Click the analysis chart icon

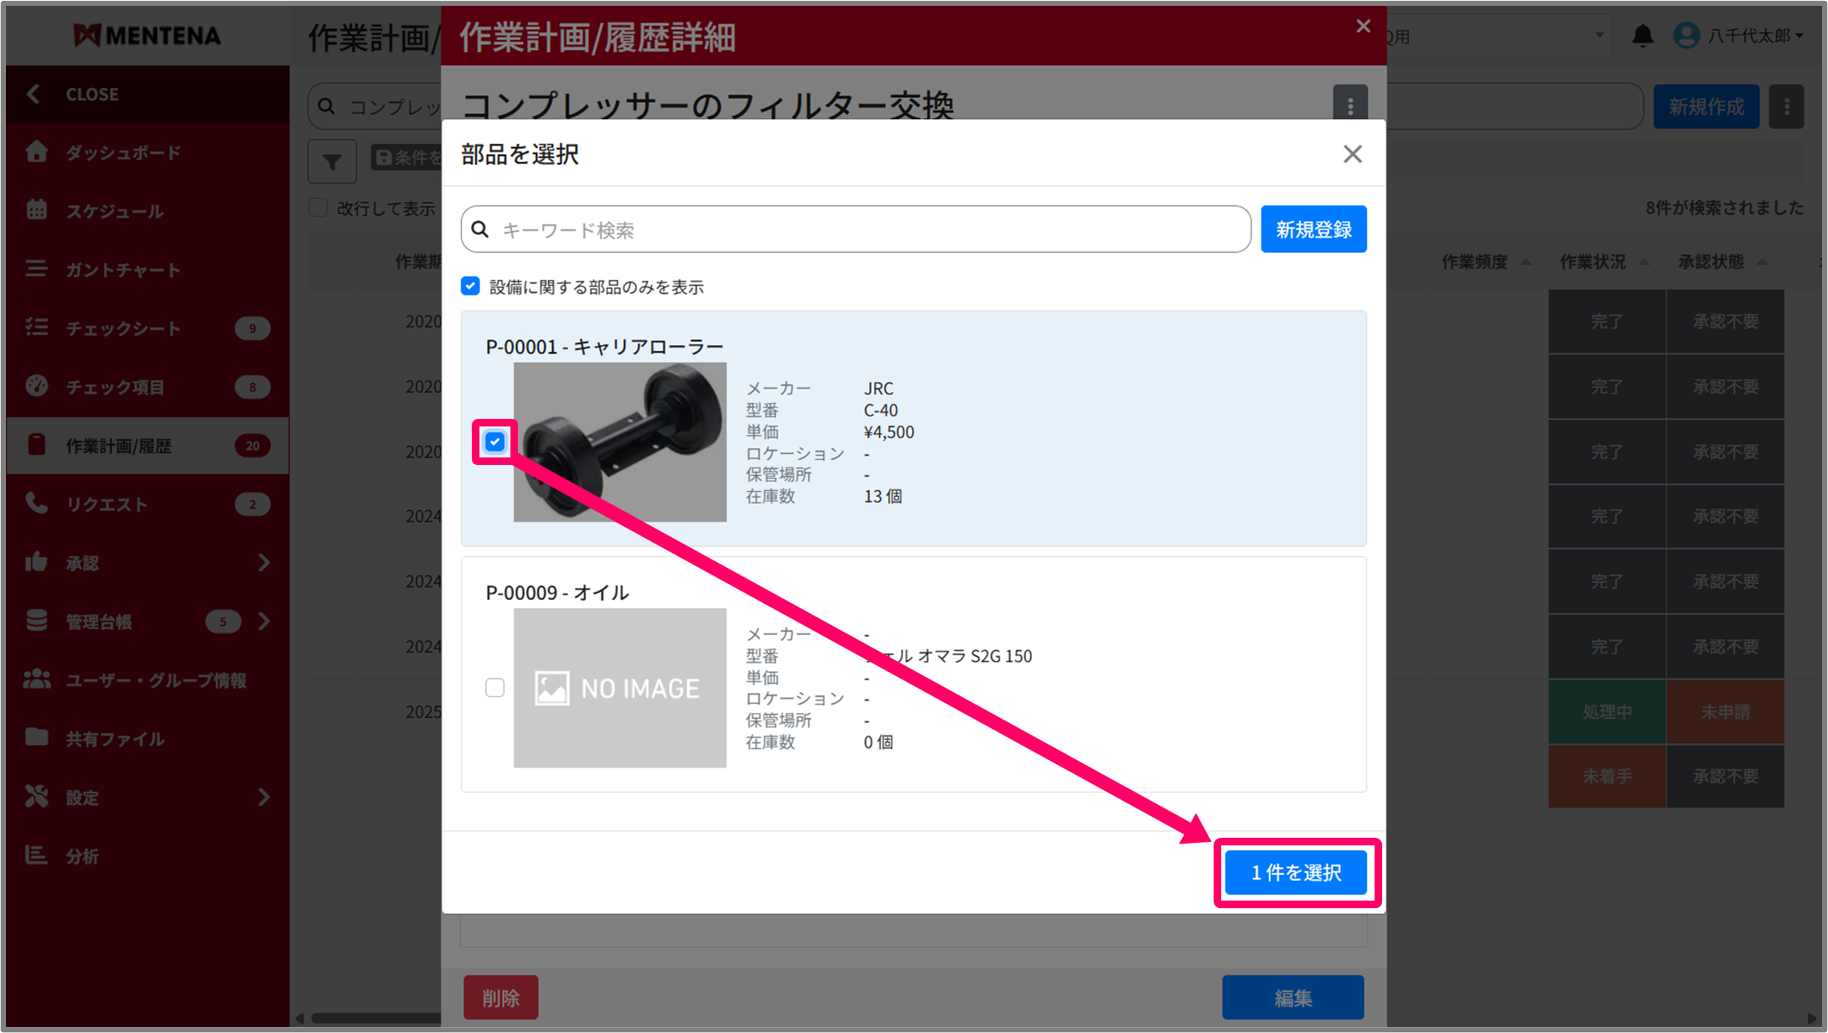37,855
